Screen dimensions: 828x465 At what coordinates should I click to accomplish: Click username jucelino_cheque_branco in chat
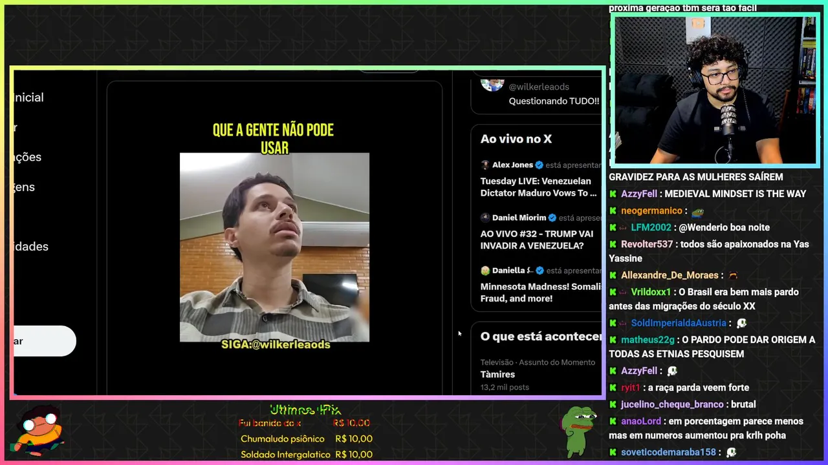coord(672,404)
